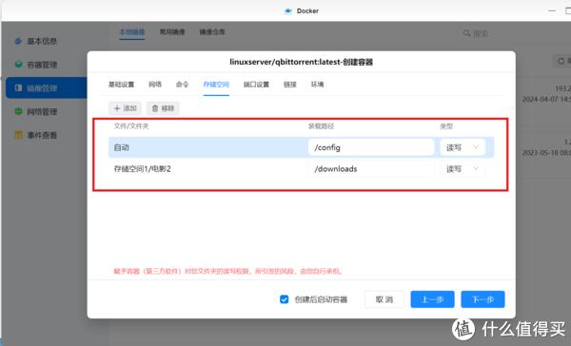
Task: Click the 上一步 button
Action: (432, 299)
